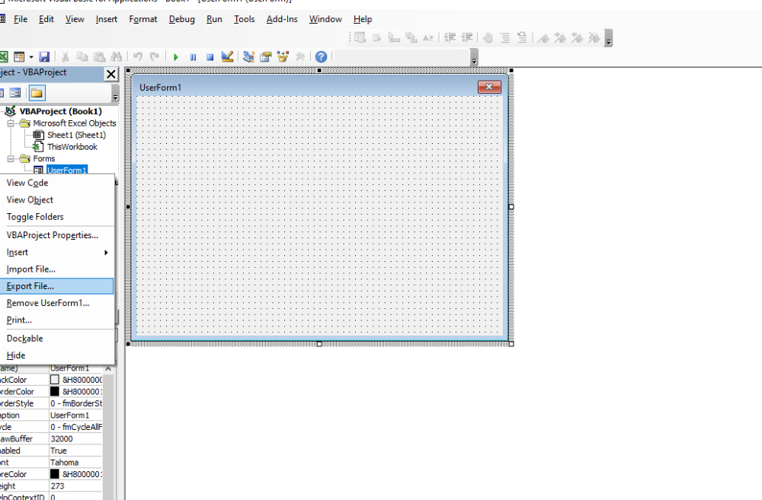Choose Toggle Folders in the context menu
This screenshot has height=500, width=762.
click(x=57, y=217)
